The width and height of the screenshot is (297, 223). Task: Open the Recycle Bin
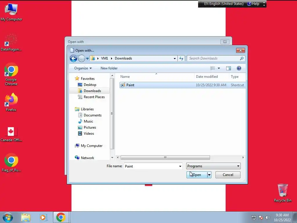(282, 193)
